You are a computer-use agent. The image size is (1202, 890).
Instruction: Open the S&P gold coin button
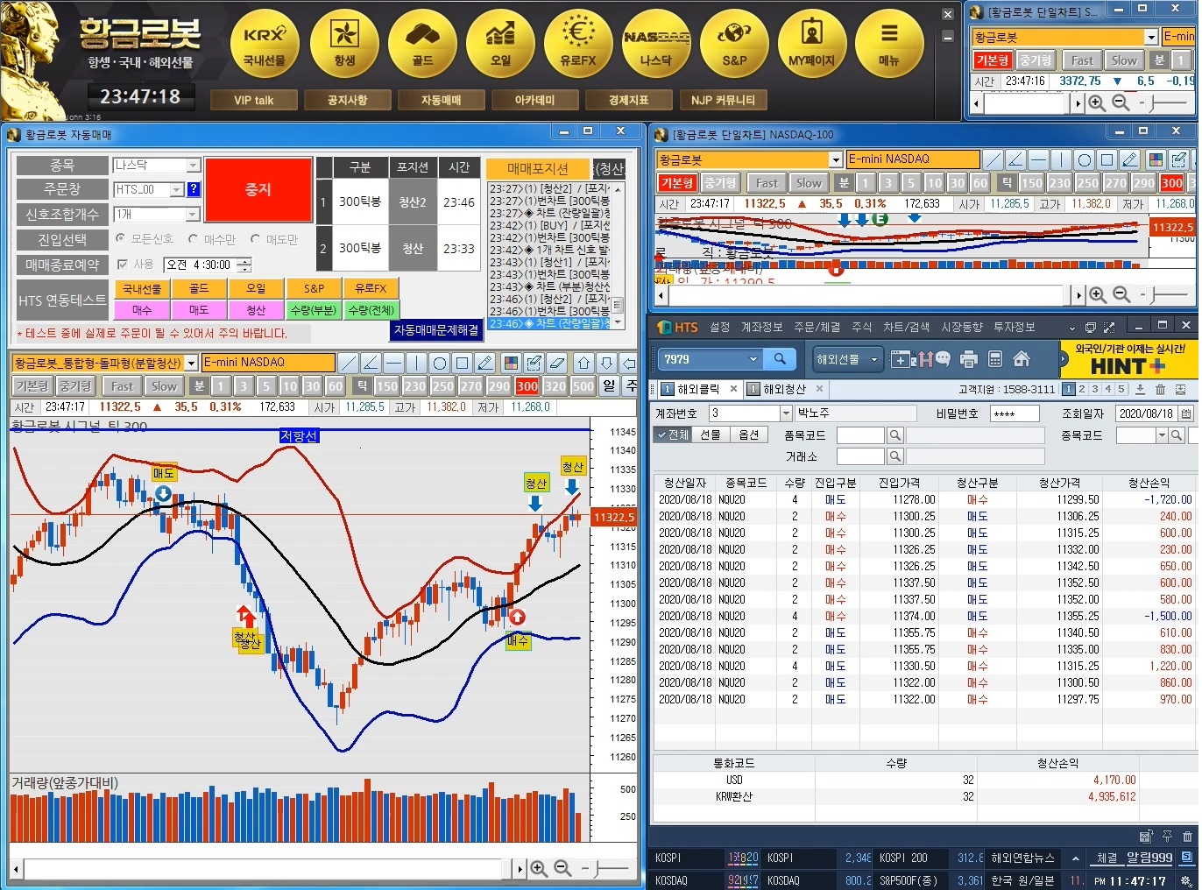point(734,44)
